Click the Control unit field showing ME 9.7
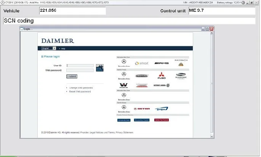261x157 pixels. click(222, 11)
